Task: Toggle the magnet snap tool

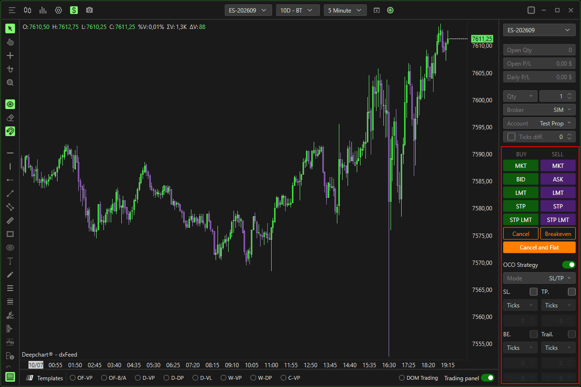Action: tap(10, 131)
